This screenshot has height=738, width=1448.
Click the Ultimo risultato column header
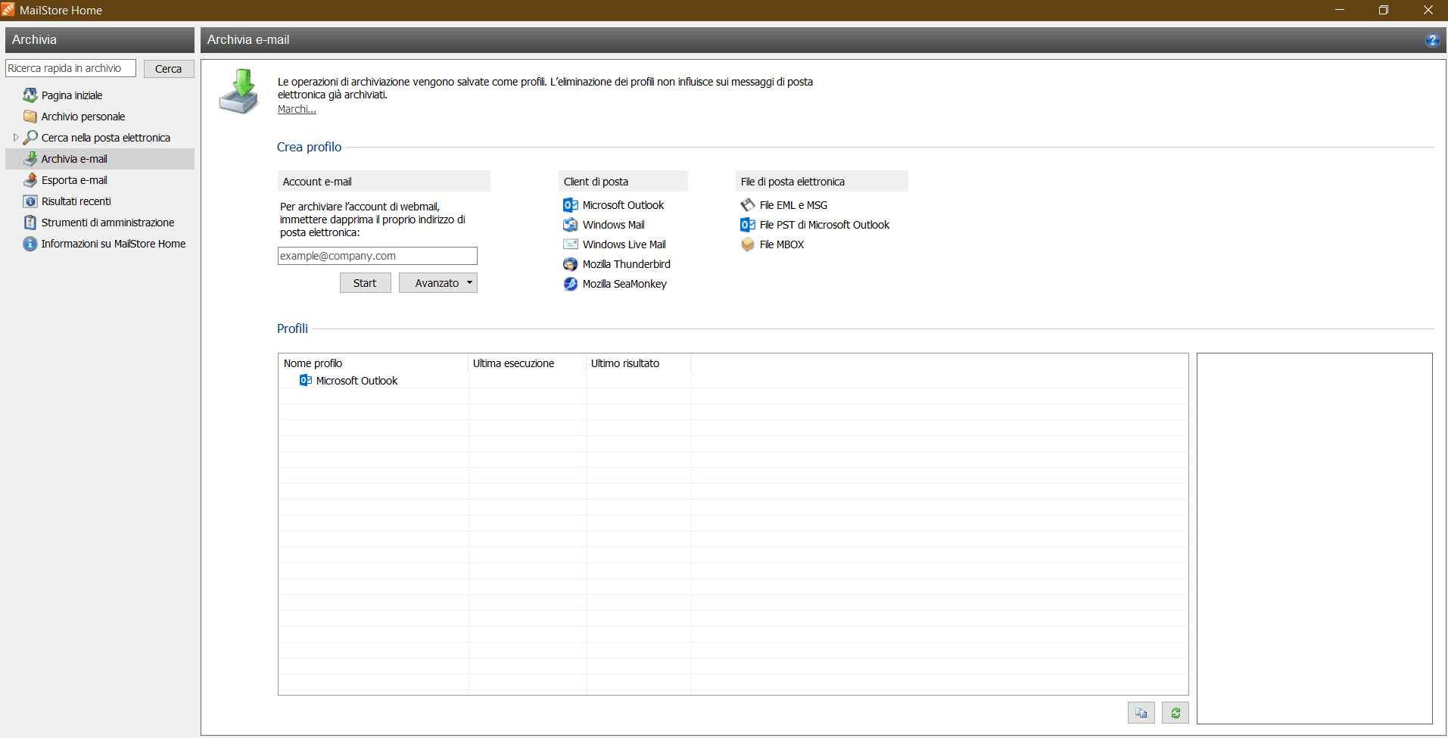point(639,363)
